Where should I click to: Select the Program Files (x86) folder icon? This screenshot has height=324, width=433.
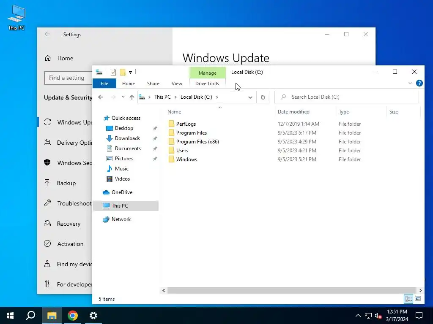coord(171,141)
